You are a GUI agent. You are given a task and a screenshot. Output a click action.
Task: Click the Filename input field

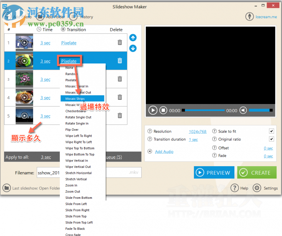[89, 173]
